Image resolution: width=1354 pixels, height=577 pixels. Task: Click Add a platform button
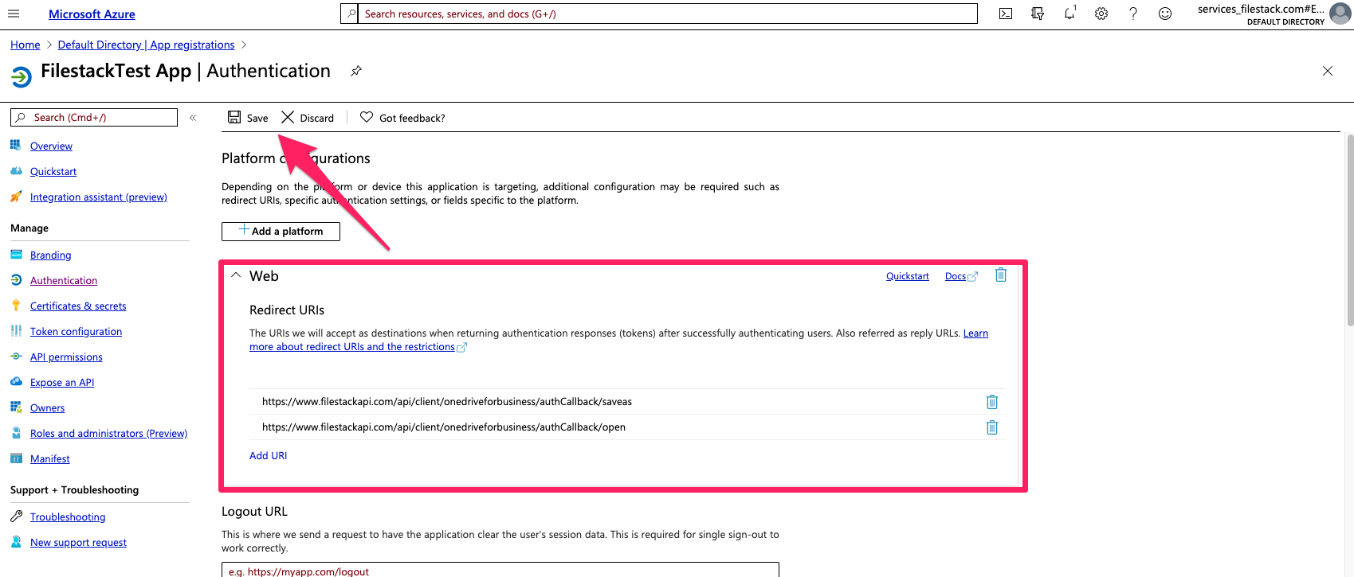[281, 231]
